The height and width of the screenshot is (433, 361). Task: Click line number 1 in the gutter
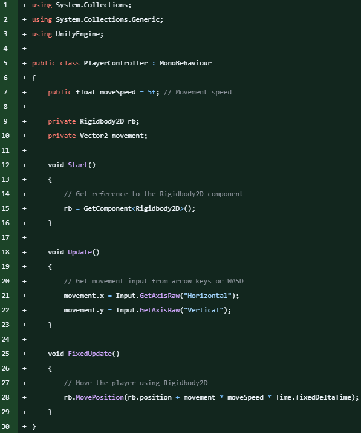tap(5, 5)
